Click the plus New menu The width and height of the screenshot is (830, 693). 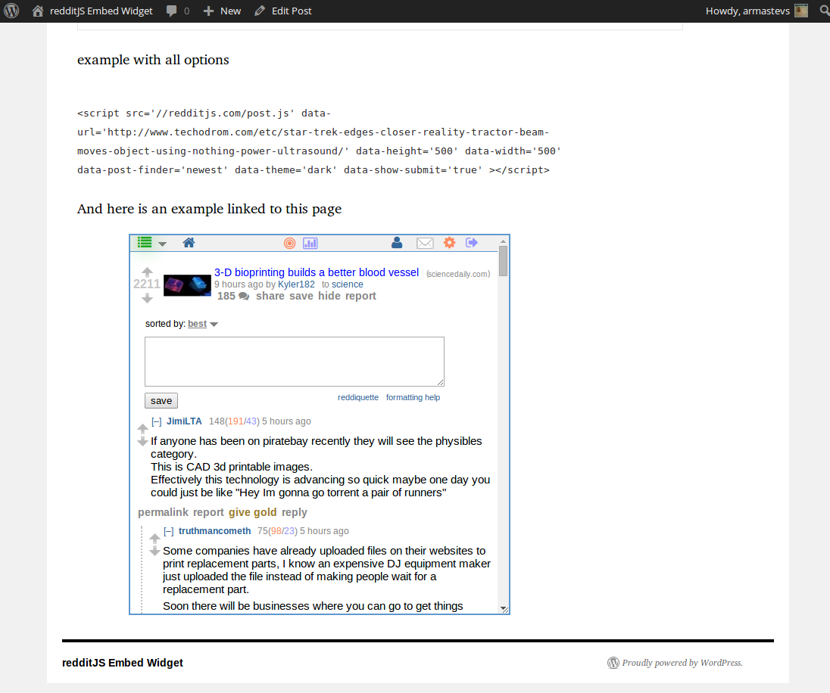point(222,11)
